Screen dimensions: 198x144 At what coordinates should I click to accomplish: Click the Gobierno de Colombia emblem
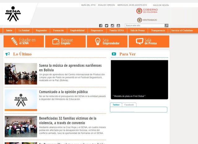coord(147,11)
